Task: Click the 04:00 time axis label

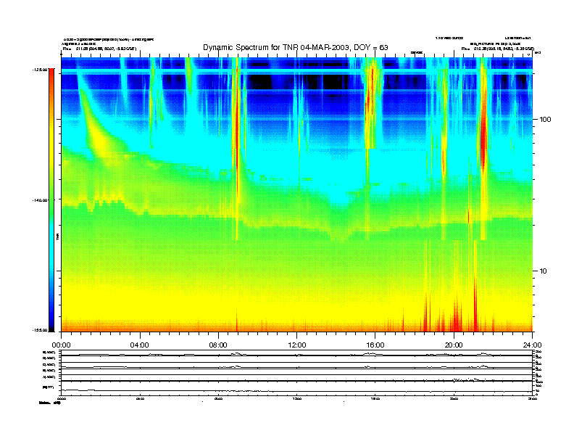Action: pos(140,345)
